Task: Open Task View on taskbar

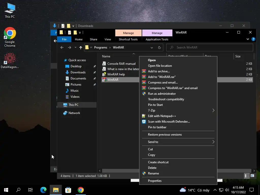Action: tap(30, 190)
